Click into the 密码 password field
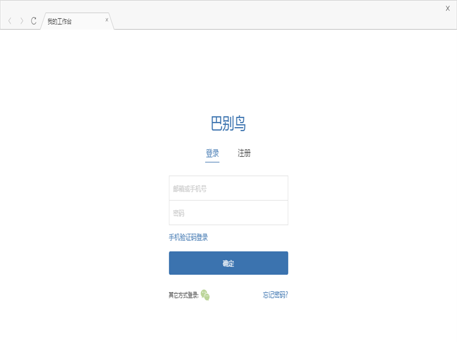457x342 pixels. tap(228, 213)
